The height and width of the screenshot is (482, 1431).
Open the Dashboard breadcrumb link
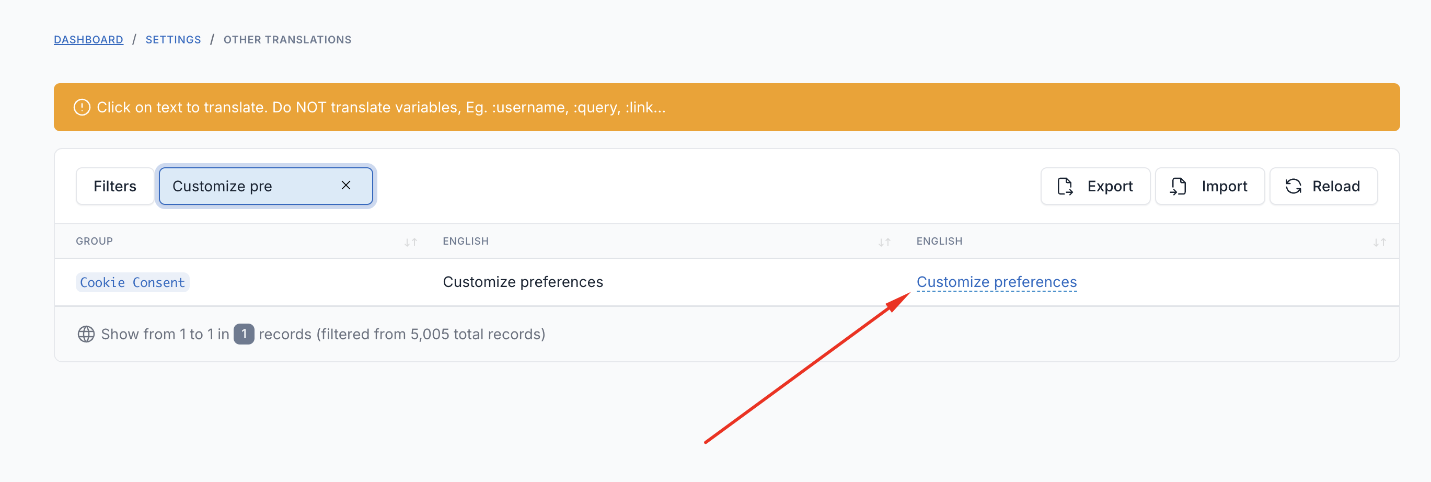pos(88,40)
